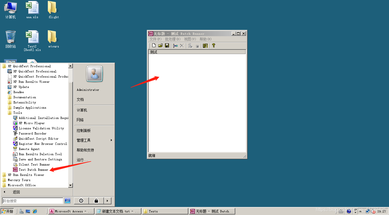Expand the Extensibility folder
This screenshot has height=215, width=389.
[22, 102]
